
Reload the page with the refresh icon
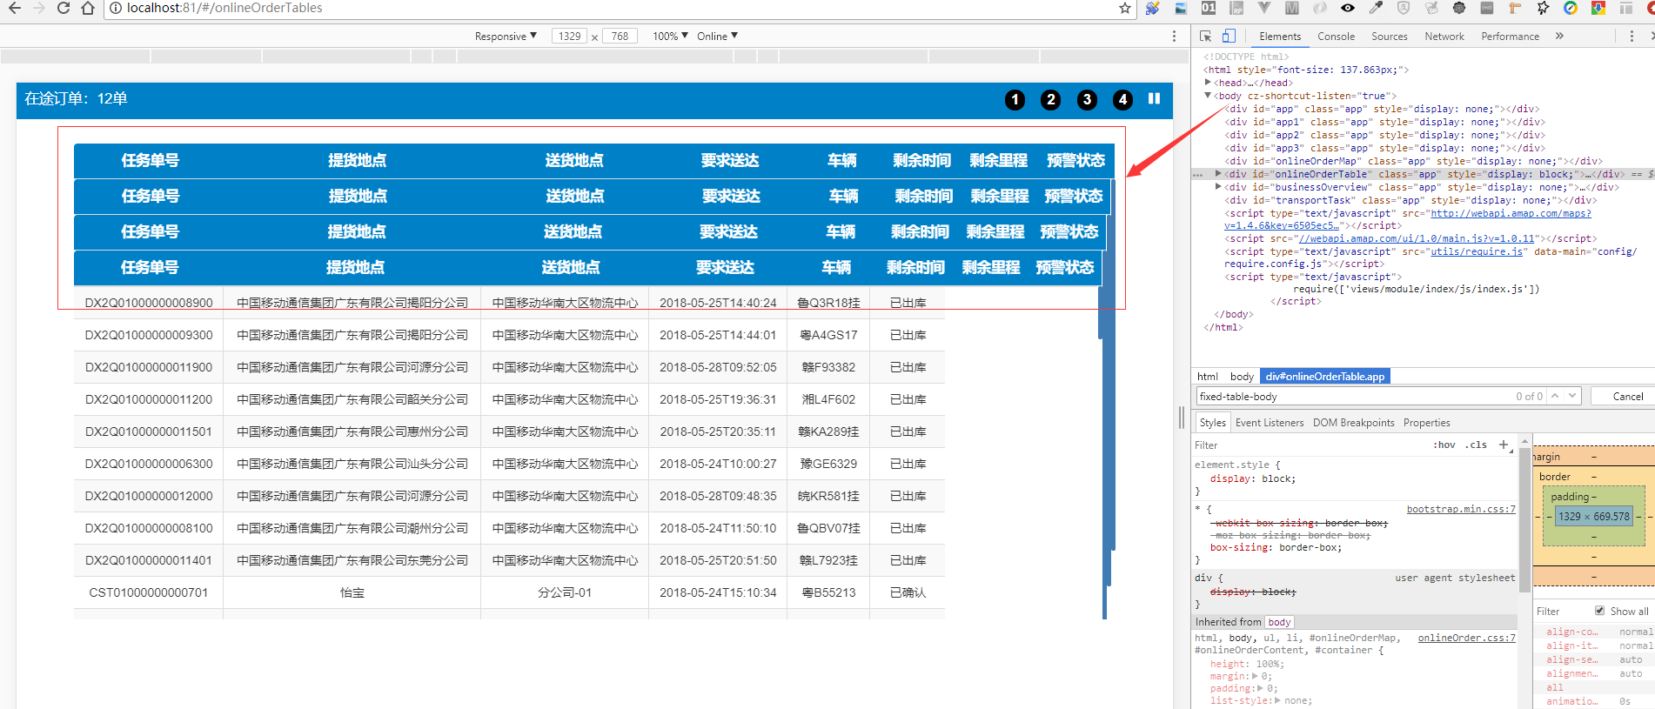(63, 8)
